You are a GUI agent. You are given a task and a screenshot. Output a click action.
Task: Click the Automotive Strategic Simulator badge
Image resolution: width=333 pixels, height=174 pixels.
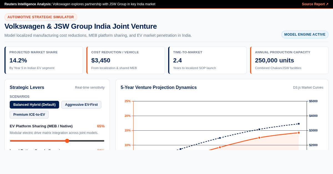click(x=41, y=17)
